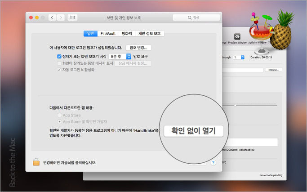Select App Store 및 확인된 개발자 radio

pos(59,122)
